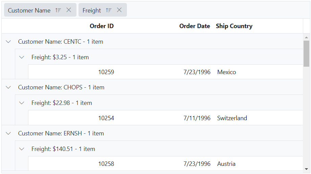Select the order 10259 row cell
The height and width of the screenshot is (174, 311).
pos(106,72)
